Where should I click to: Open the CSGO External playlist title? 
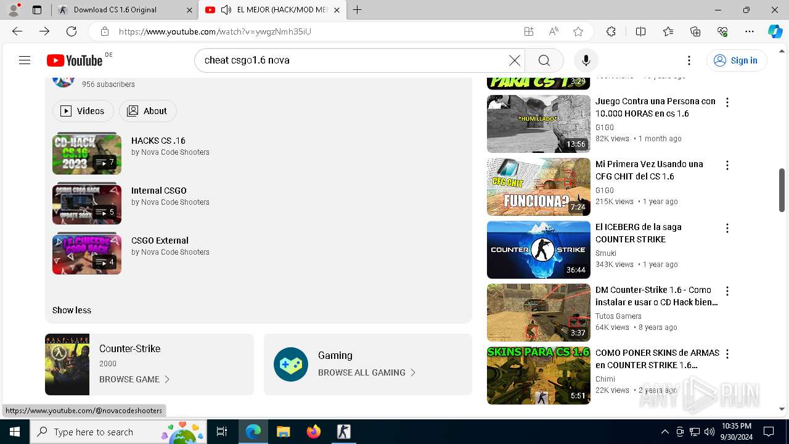tap(160, 240)
